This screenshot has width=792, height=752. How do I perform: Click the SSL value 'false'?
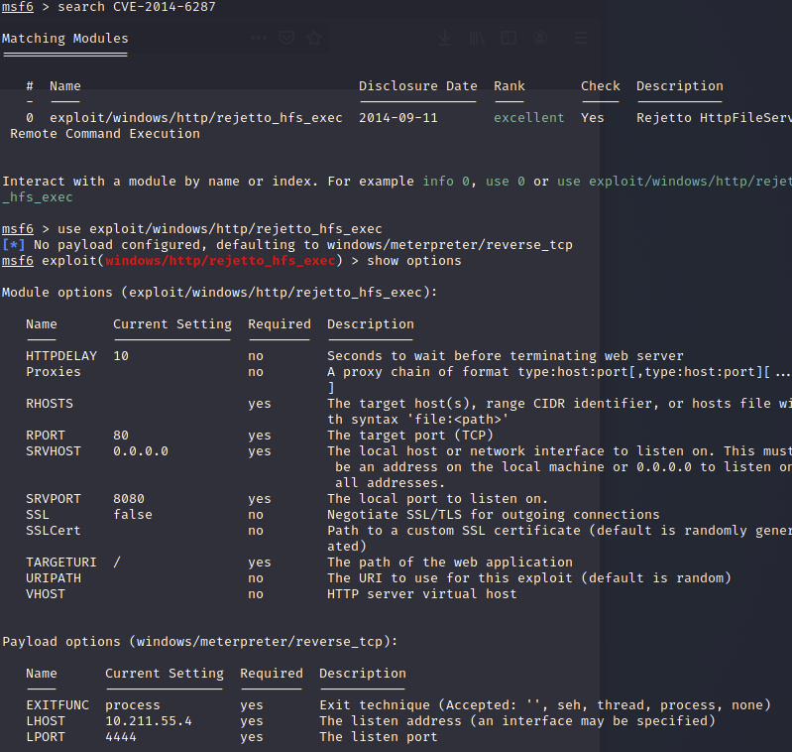pyautogui.click(x=133, y=515)
